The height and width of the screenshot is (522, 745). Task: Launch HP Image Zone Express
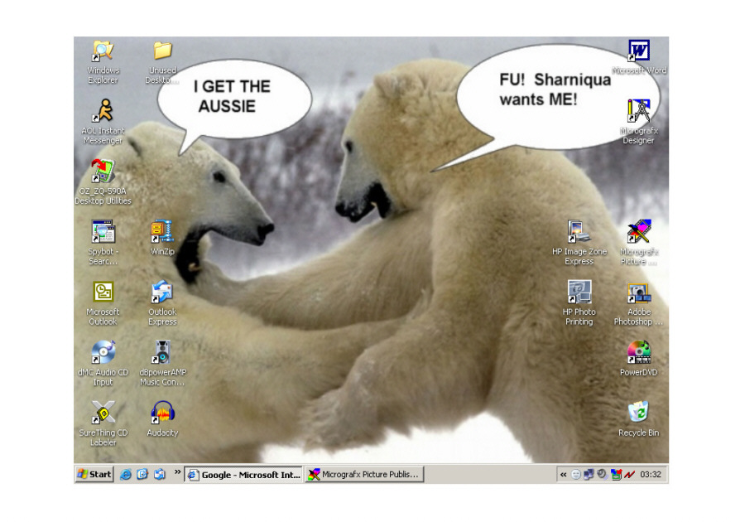coord(579,232)
